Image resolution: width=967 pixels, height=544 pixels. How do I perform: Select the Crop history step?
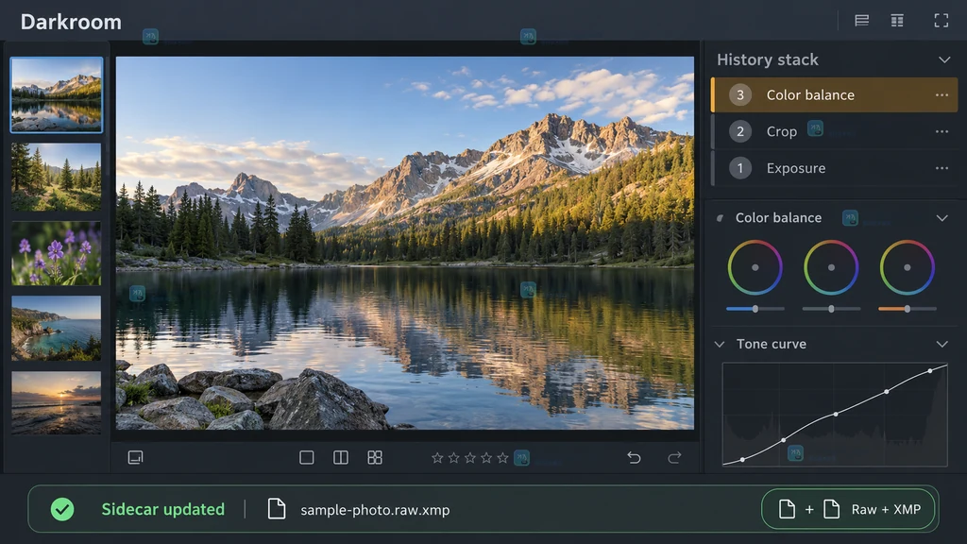[835, 131]
